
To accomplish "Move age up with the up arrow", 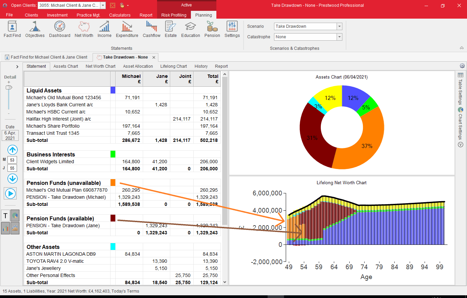I will tap(13, 150).
